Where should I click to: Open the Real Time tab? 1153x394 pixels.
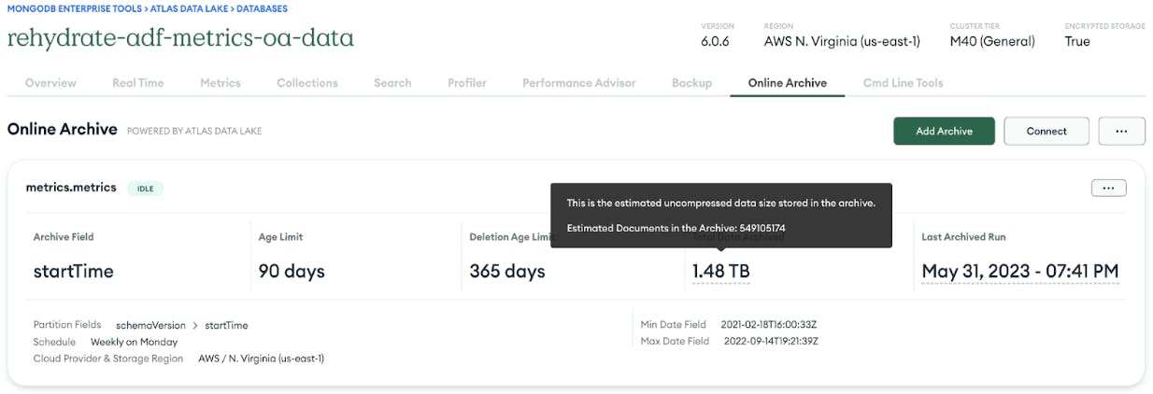[137, 83]
